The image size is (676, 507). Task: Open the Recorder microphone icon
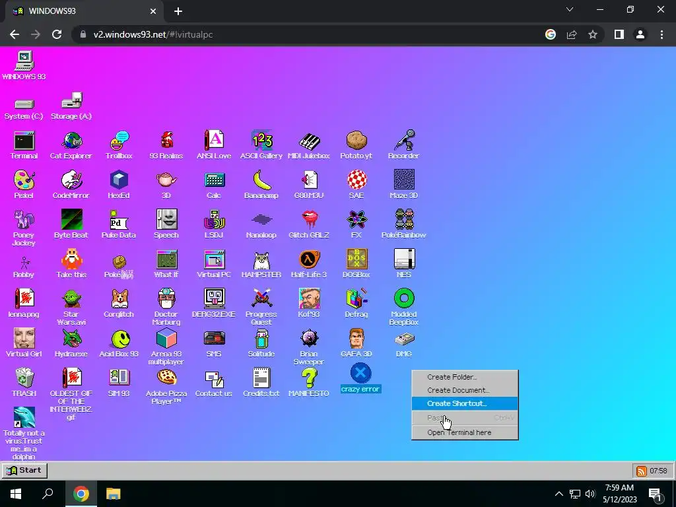pyautogui.click(x=403, y=145)
